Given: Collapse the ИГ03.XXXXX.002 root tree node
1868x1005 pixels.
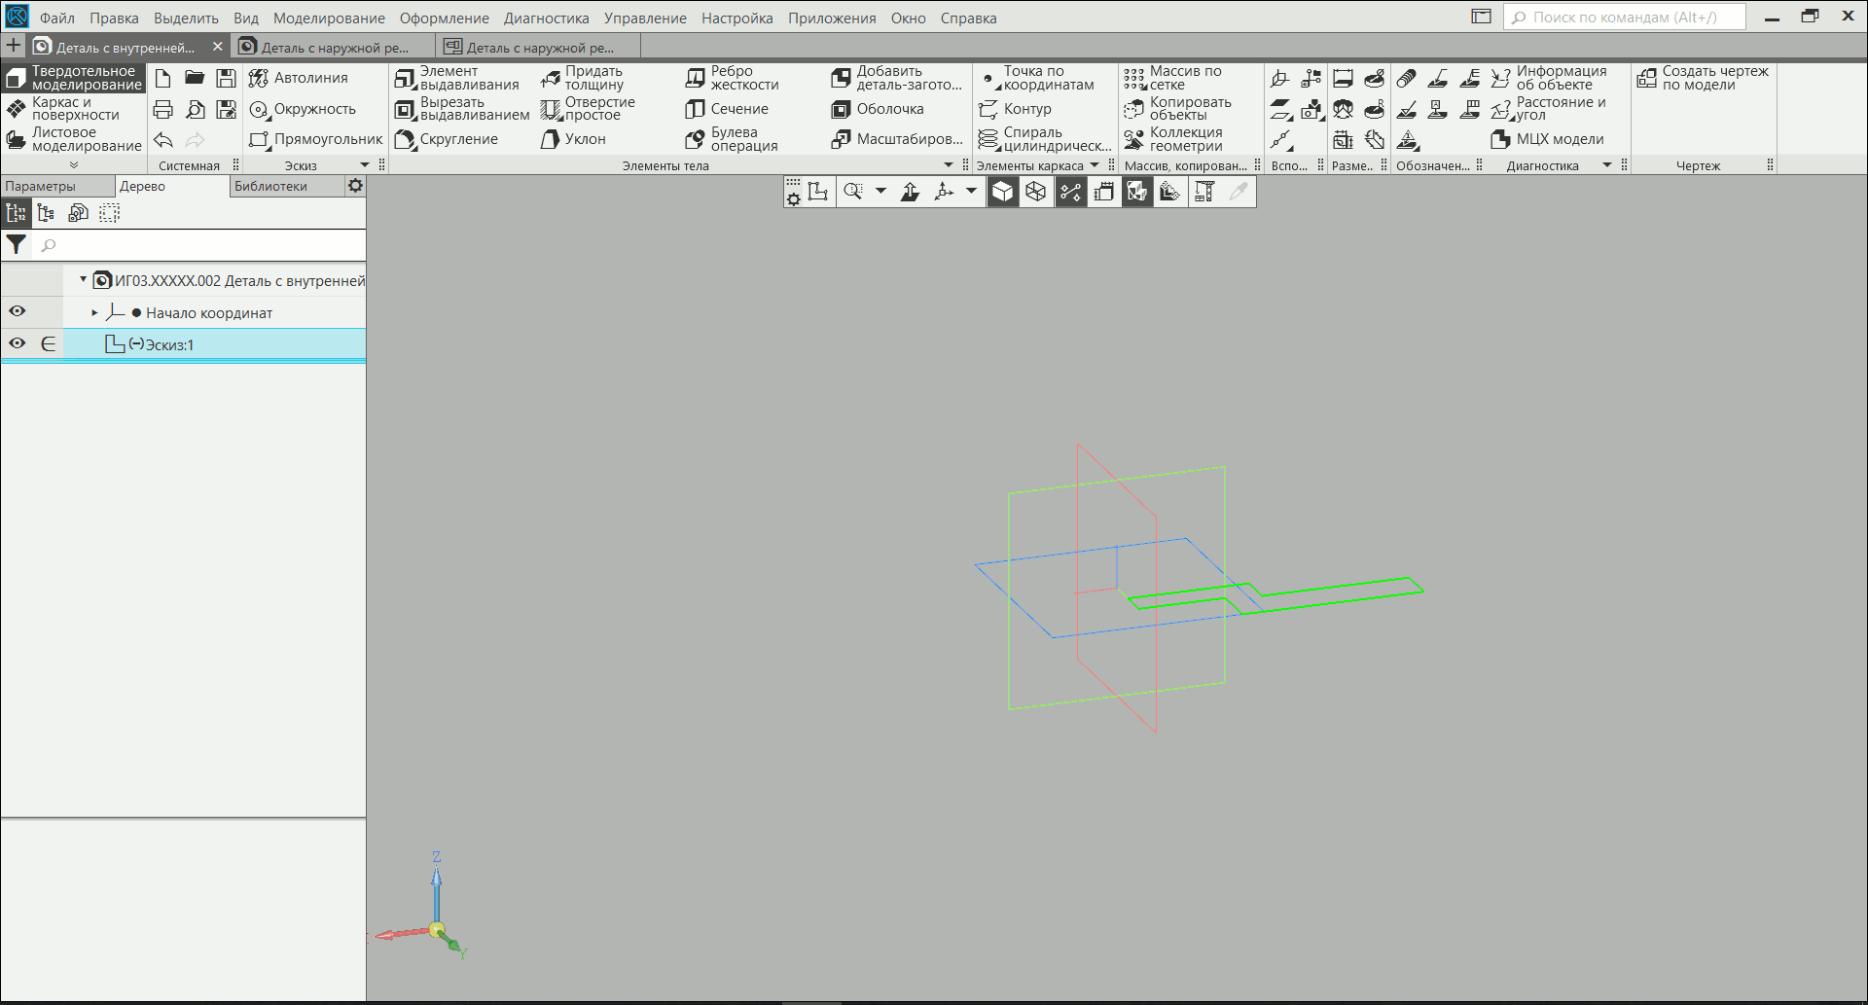Looking at the screenshot, I should pyautogui.click(x=83, y=280).
